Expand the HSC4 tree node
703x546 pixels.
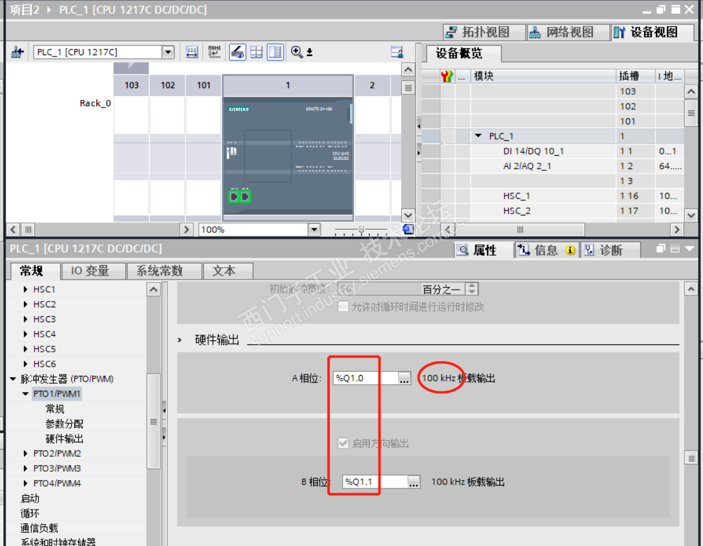25,335
